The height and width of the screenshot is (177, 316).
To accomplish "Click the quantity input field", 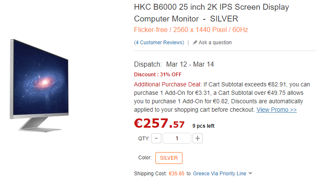I will point(177,138).
